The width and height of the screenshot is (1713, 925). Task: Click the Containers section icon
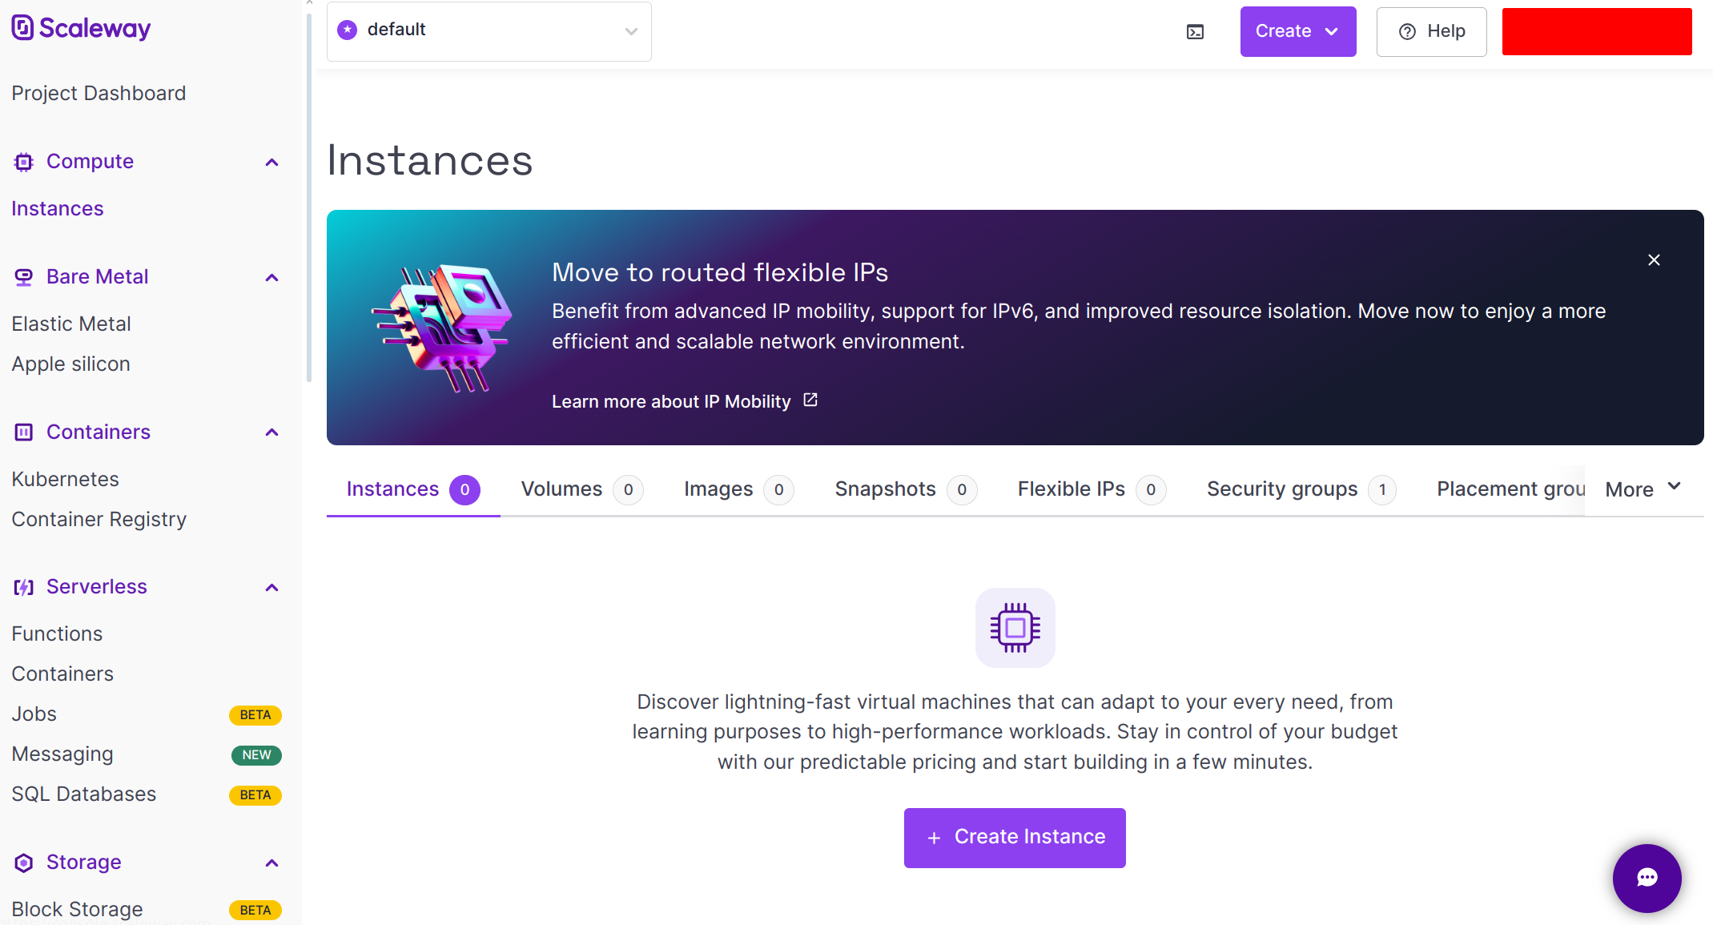coord(24,432)
